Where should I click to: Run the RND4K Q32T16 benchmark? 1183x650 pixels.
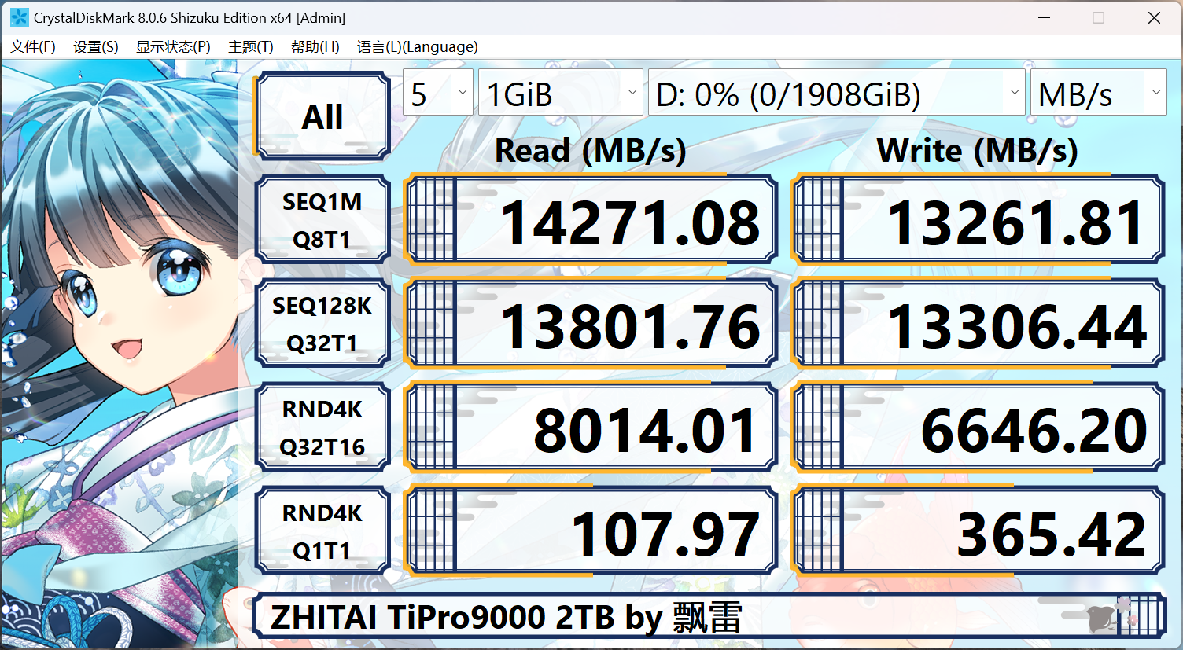(x=322, y=427)
